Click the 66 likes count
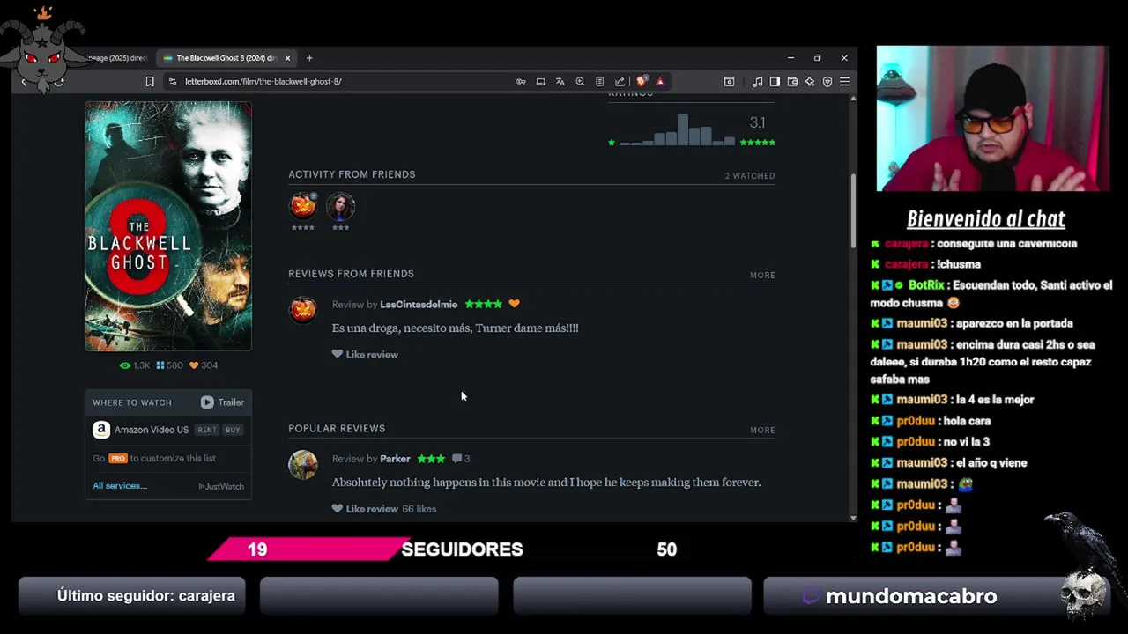The height and width of the screenshot is (634, 1128). pyautogui.click(x=419, y=509)
